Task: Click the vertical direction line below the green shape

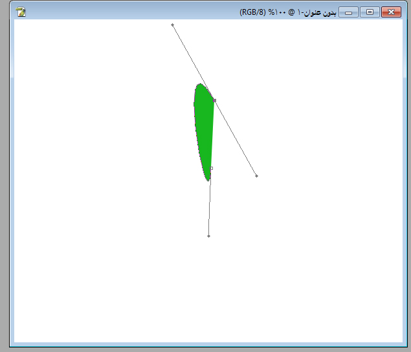Action: point(209,207)
